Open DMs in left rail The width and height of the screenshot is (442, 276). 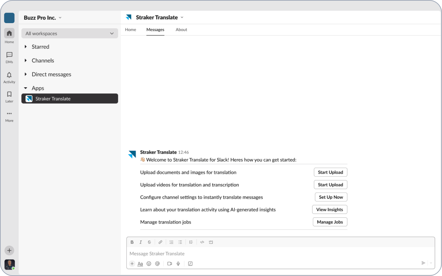9,58
